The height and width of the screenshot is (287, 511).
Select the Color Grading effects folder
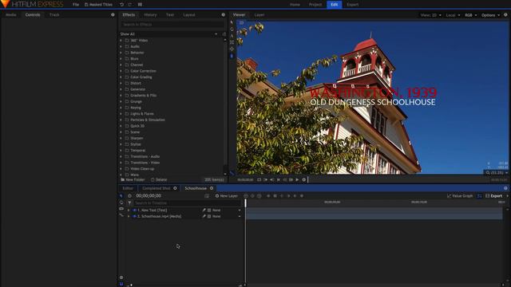(141, 77)
